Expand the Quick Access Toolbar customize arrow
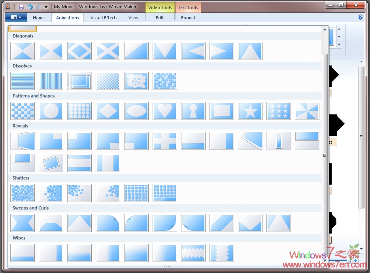Viewport: 370px width, 273px height. (45, 7)
